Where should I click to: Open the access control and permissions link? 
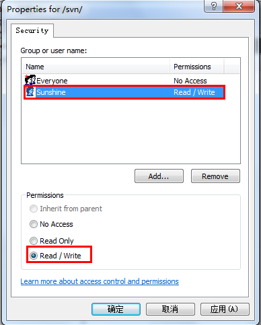(100, 281)
